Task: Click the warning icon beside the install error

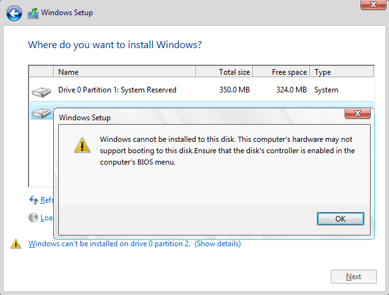Action: coord(16,244)
